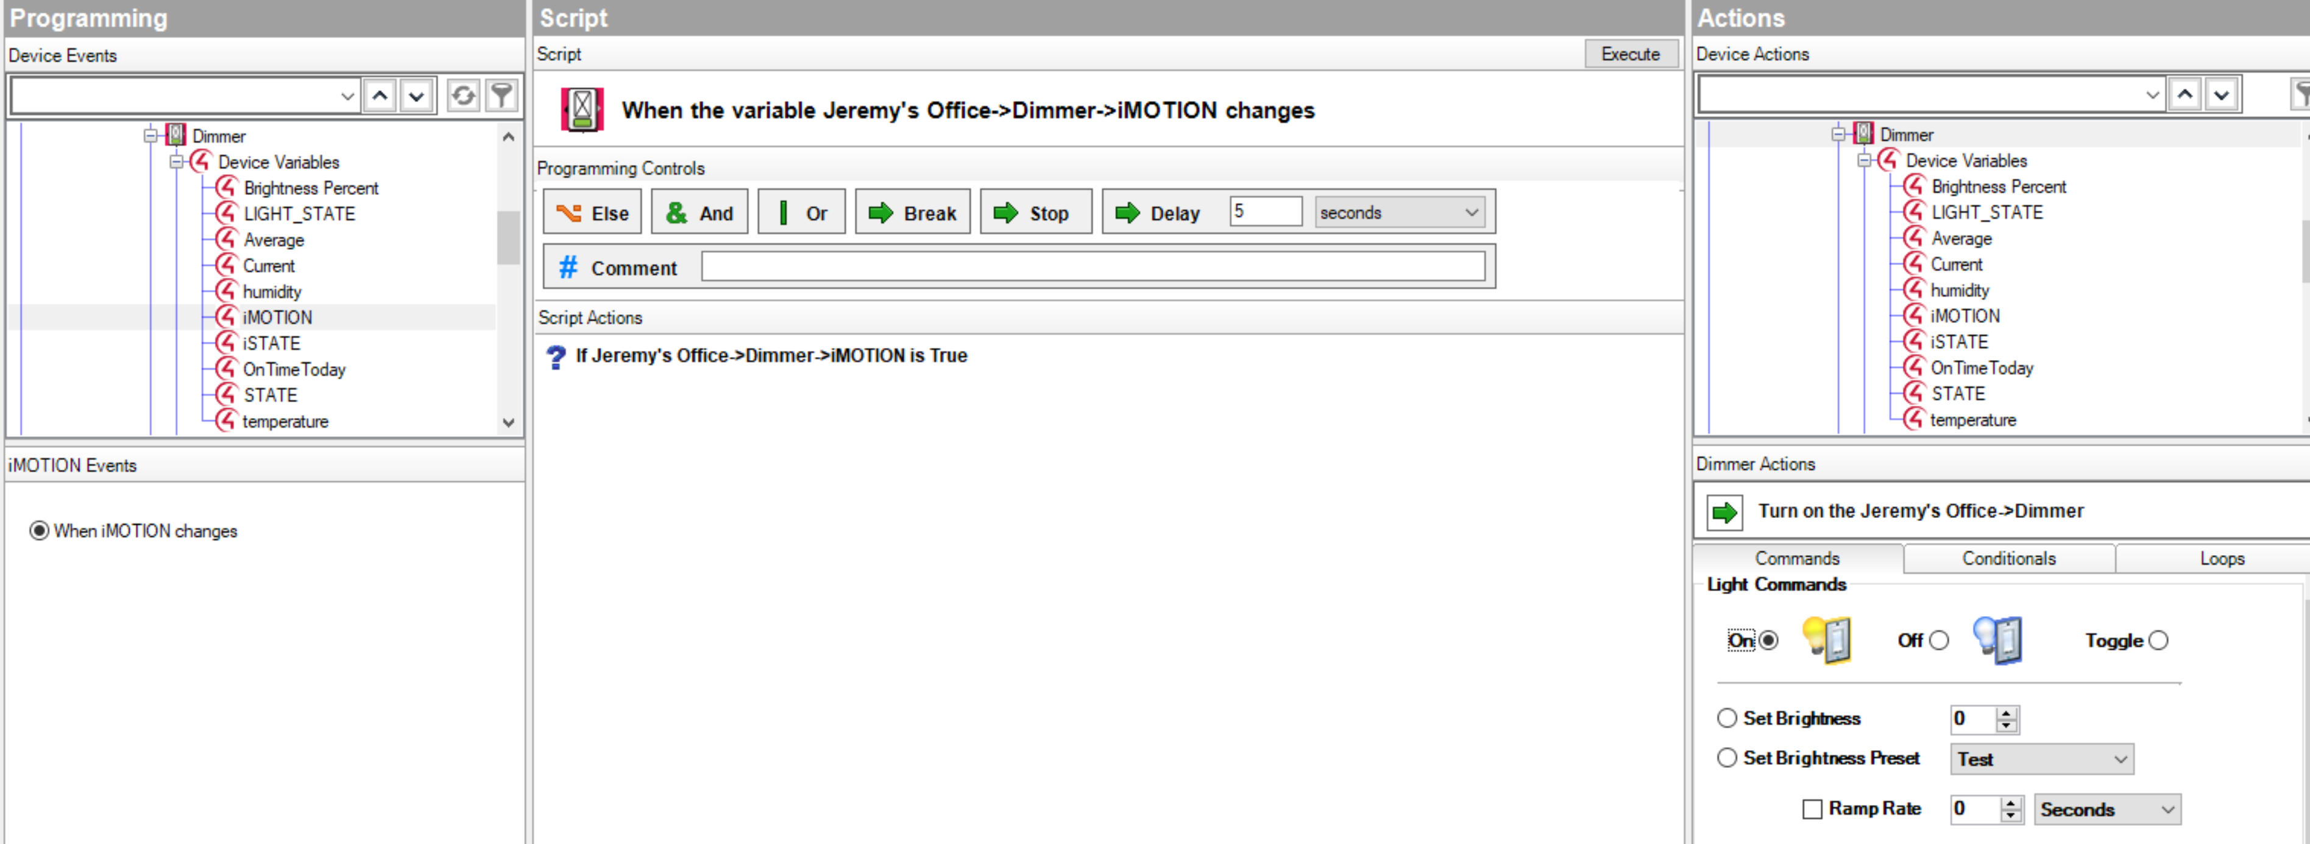Switch to the Loops tab
The width and height of the screenshot is (2310, 844).
point(2221,558)
